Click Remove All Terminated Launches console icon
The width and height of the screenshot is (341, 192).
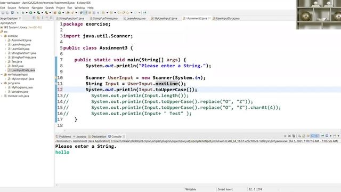[x=294, y=136]
